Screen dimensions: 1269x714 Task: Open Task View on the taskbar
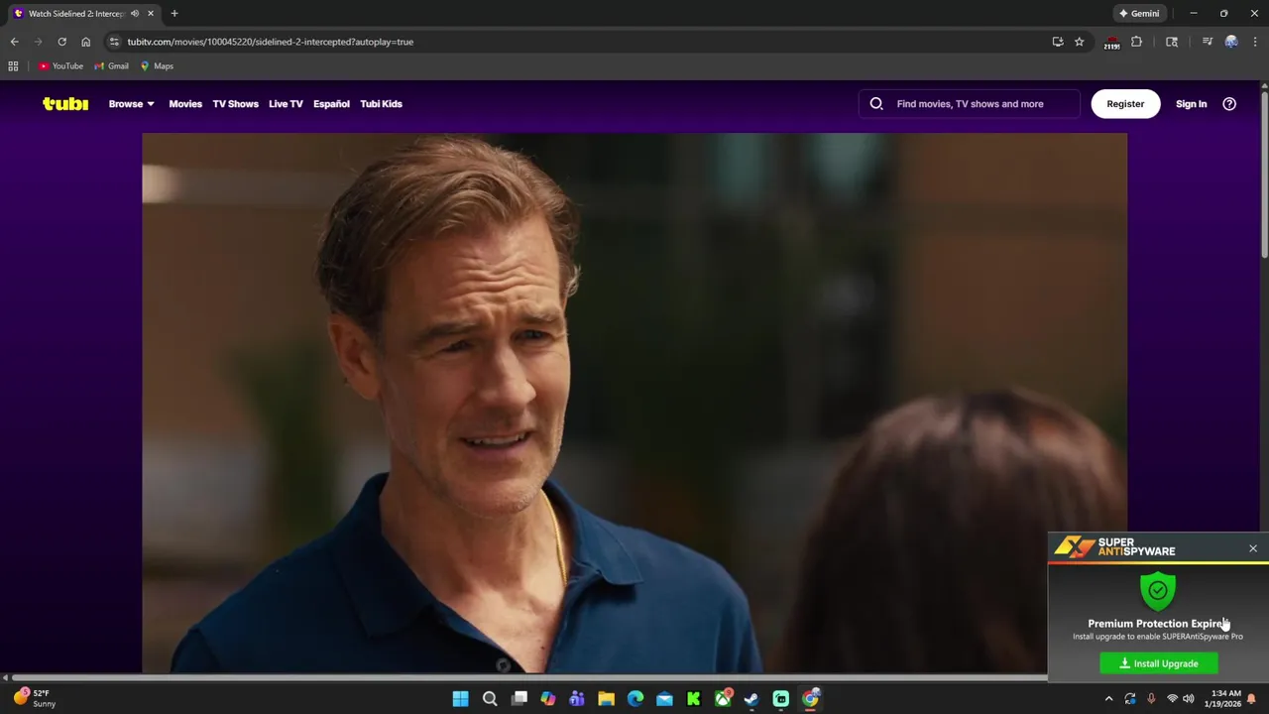pos(519,699)
